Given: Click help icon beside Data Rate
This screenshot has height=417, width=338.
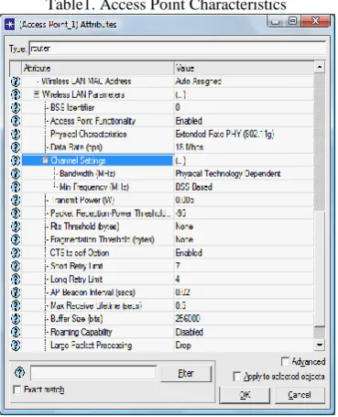Looking at the screenshot, I should point(16,148).
